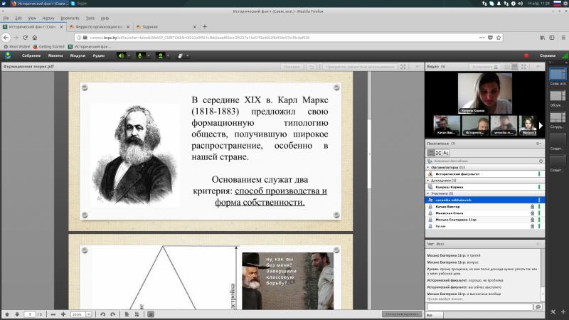Toggle the green webcam button
Image resolution: width=569 pixels, height=320 pixels.
(161, 55)
